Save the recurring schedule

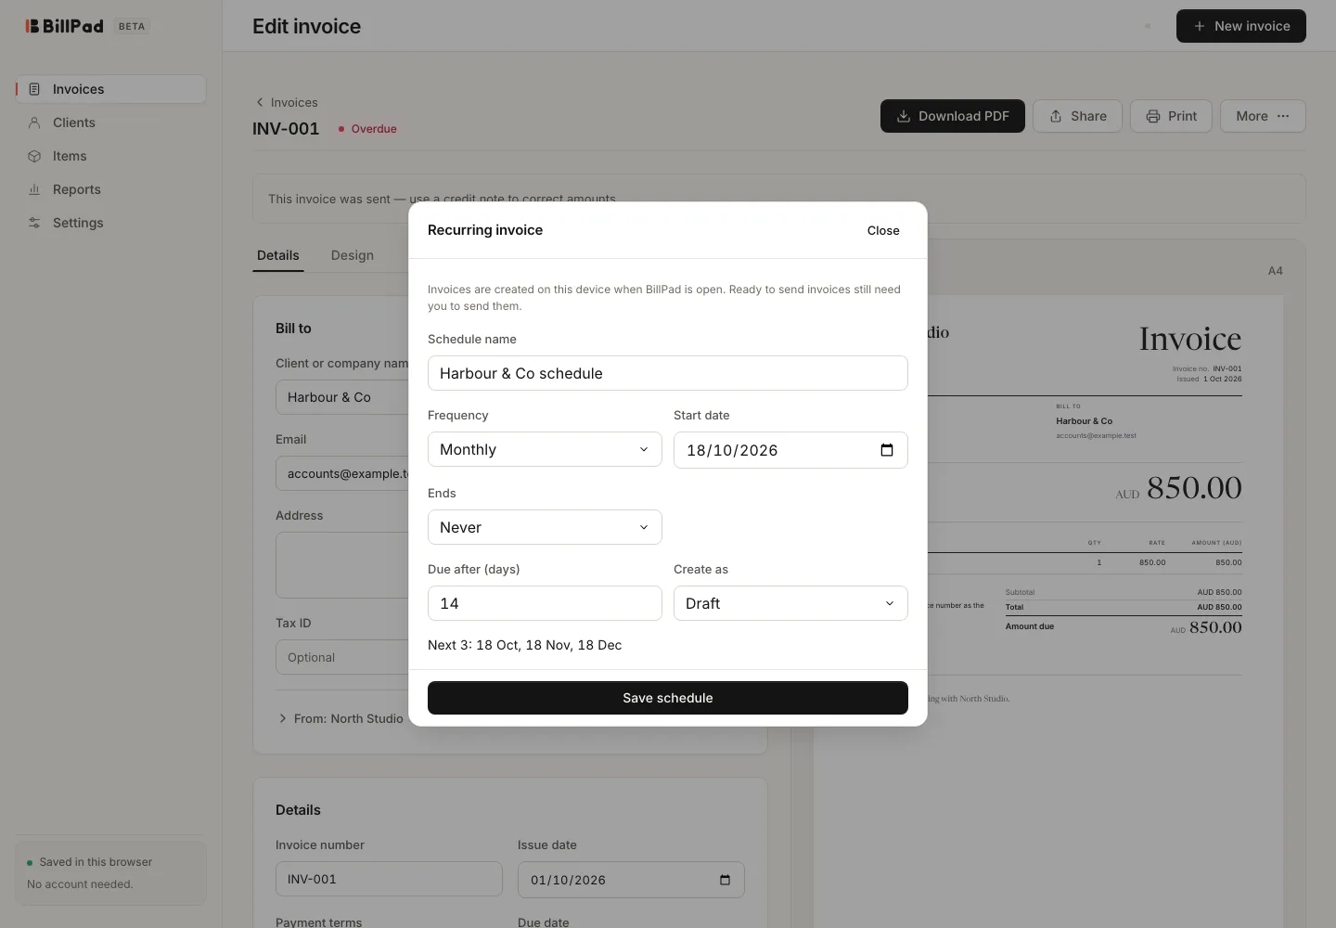[x=668, y=698]
